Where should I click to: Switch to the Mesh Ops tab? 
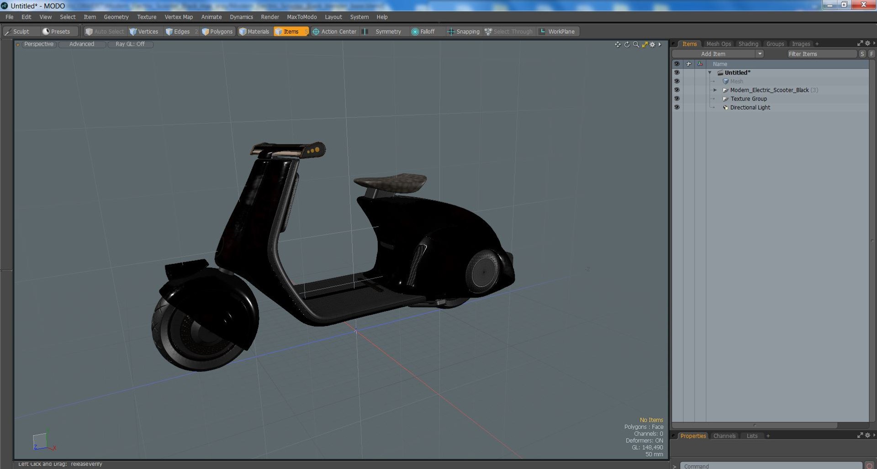[x=719, y=44]
